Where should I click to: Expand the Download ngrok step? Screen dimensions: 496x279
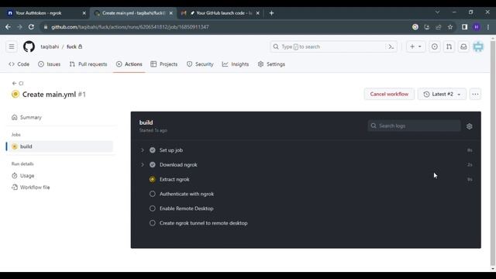coord(143,164)
